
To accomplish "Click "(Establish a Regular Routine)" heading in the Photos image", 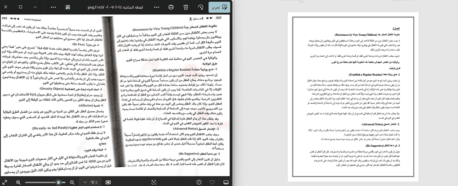I will coord(171,70).
